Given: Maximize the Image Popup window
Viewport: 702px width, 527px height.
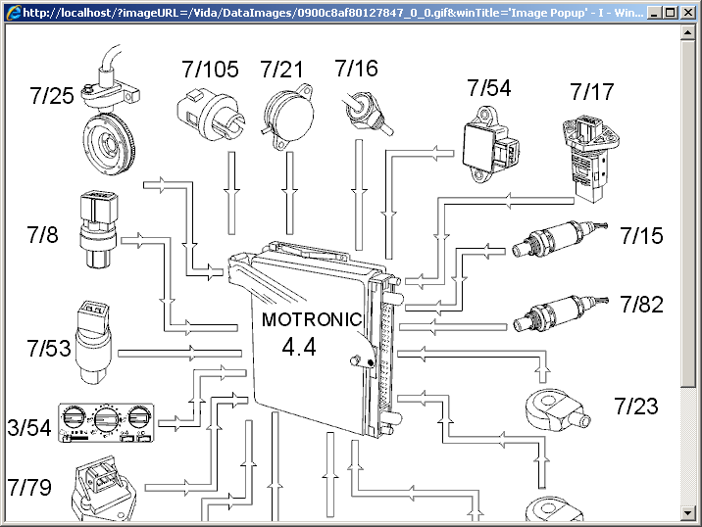Looking at the screenshot, I should tap(671, 13).
